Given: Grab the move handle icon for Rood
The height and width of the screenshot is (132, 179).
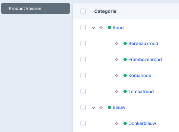Looking at the screenshot, I should (x=101, y=27).
